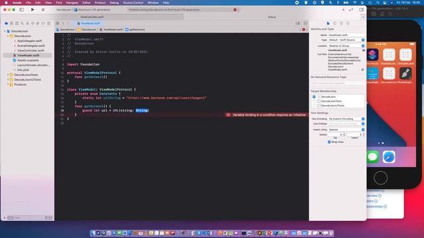This screenshot has height=238, width=424.
Task: Show the Debug navigator
Action: 38,24
